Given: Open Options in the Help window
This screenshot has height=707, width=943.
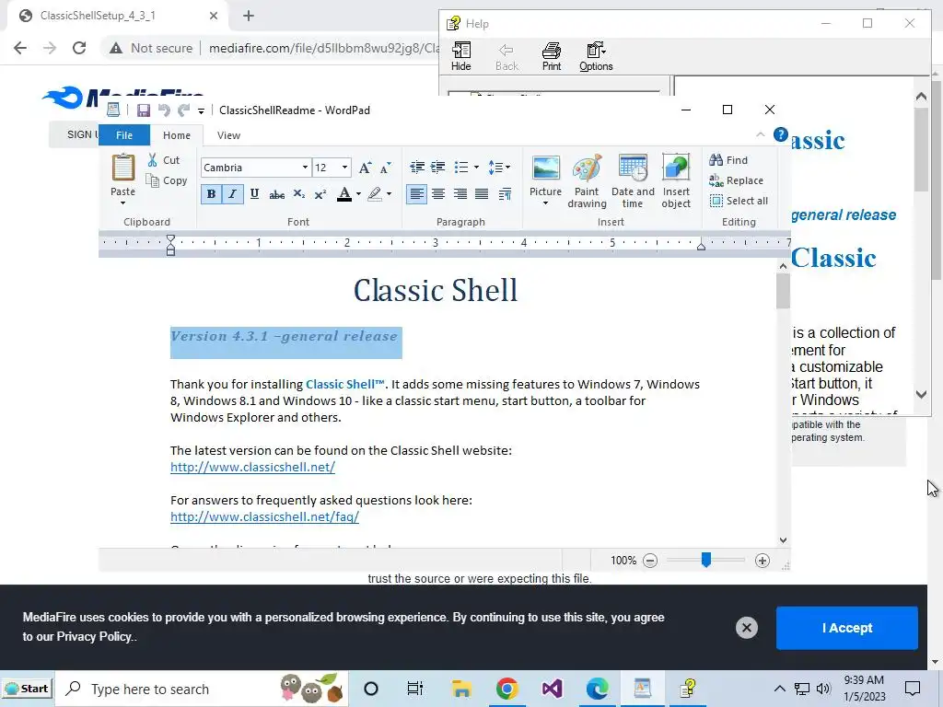Looking at the screenshot, I should 596,56.
